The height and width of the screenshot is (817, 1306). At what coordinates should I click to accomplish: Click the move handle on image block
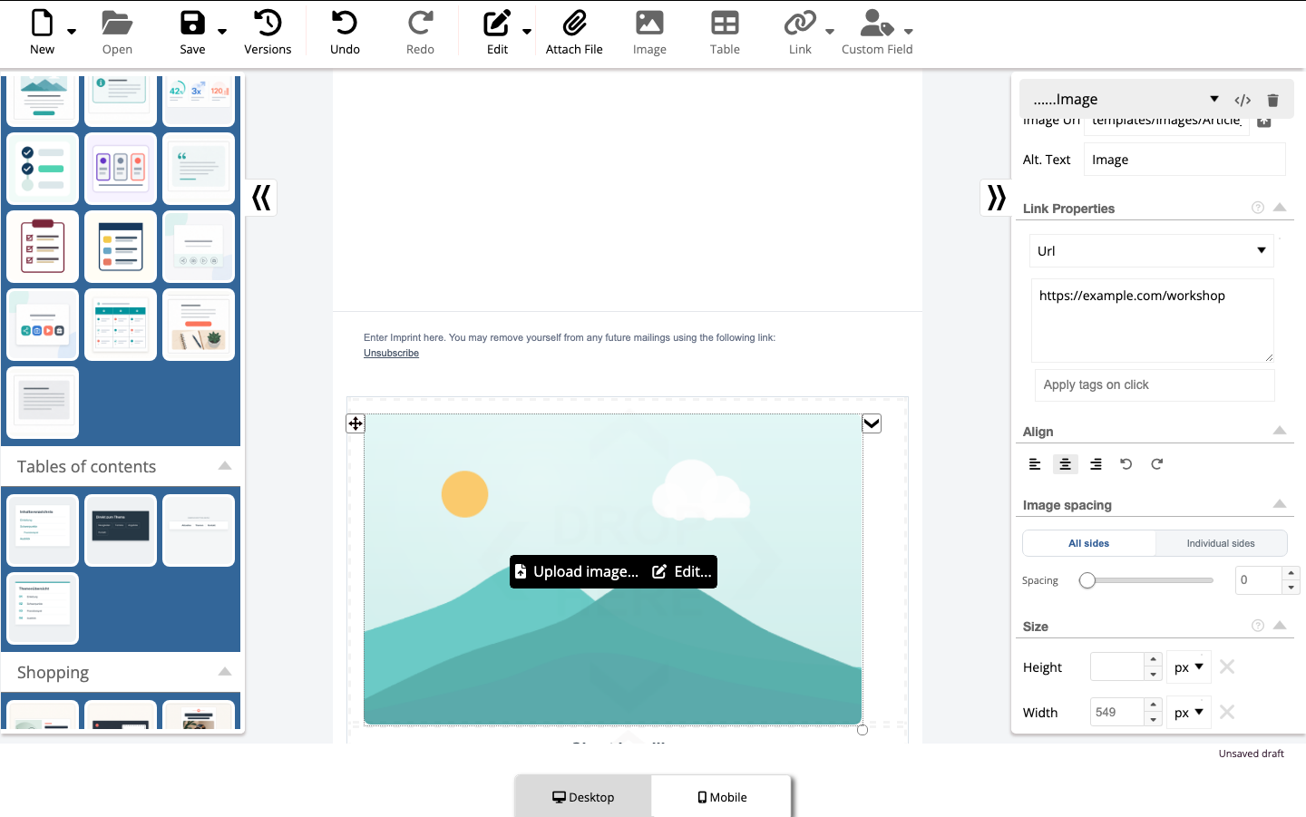(x=356, y=423)
